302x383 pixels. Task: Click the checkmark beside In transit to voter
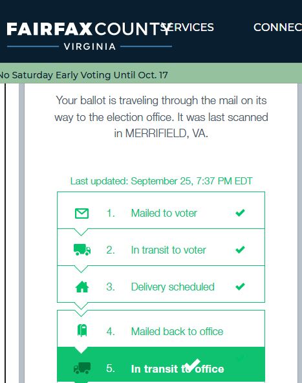240,250
